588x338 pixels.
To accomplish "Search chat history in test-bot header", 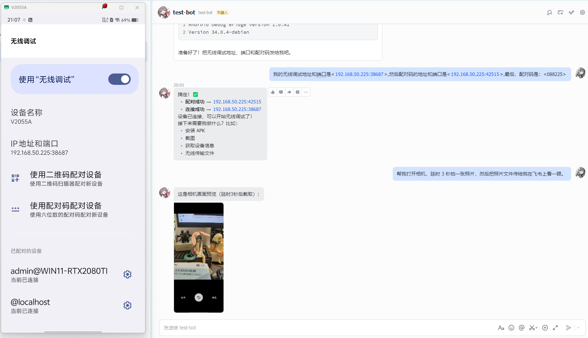I will coord(549,12).
